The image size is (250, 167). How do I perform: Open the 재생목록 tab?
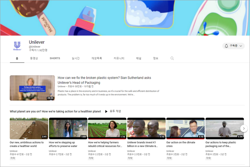pyautogui.click(x=97, y=58)
